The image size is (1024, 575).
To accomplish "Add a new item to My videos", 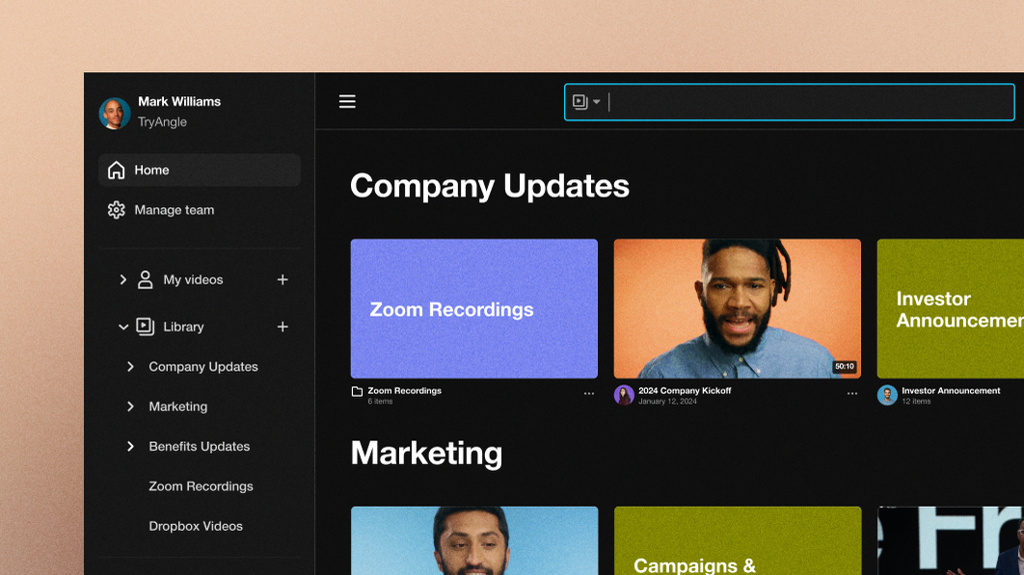I will tap(283, 279).
